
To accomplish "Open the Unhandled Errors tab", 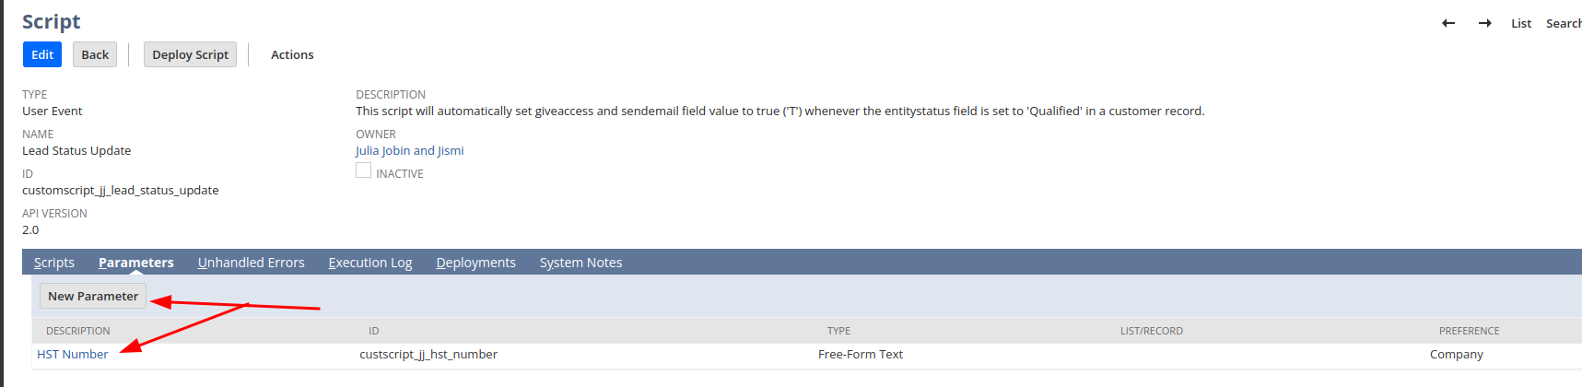I will (x=251, y=263).
